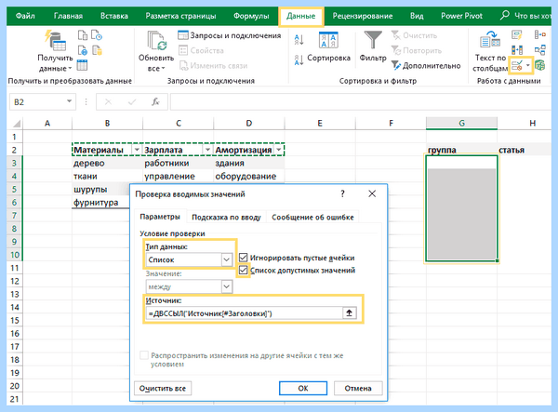Viewport: 558px width, 412px height.
Task: Open the Файл tab
Action: tap(25, 16)
